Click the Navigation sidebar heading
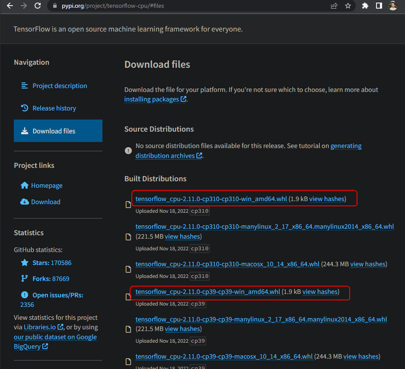 tap(32, 63)
